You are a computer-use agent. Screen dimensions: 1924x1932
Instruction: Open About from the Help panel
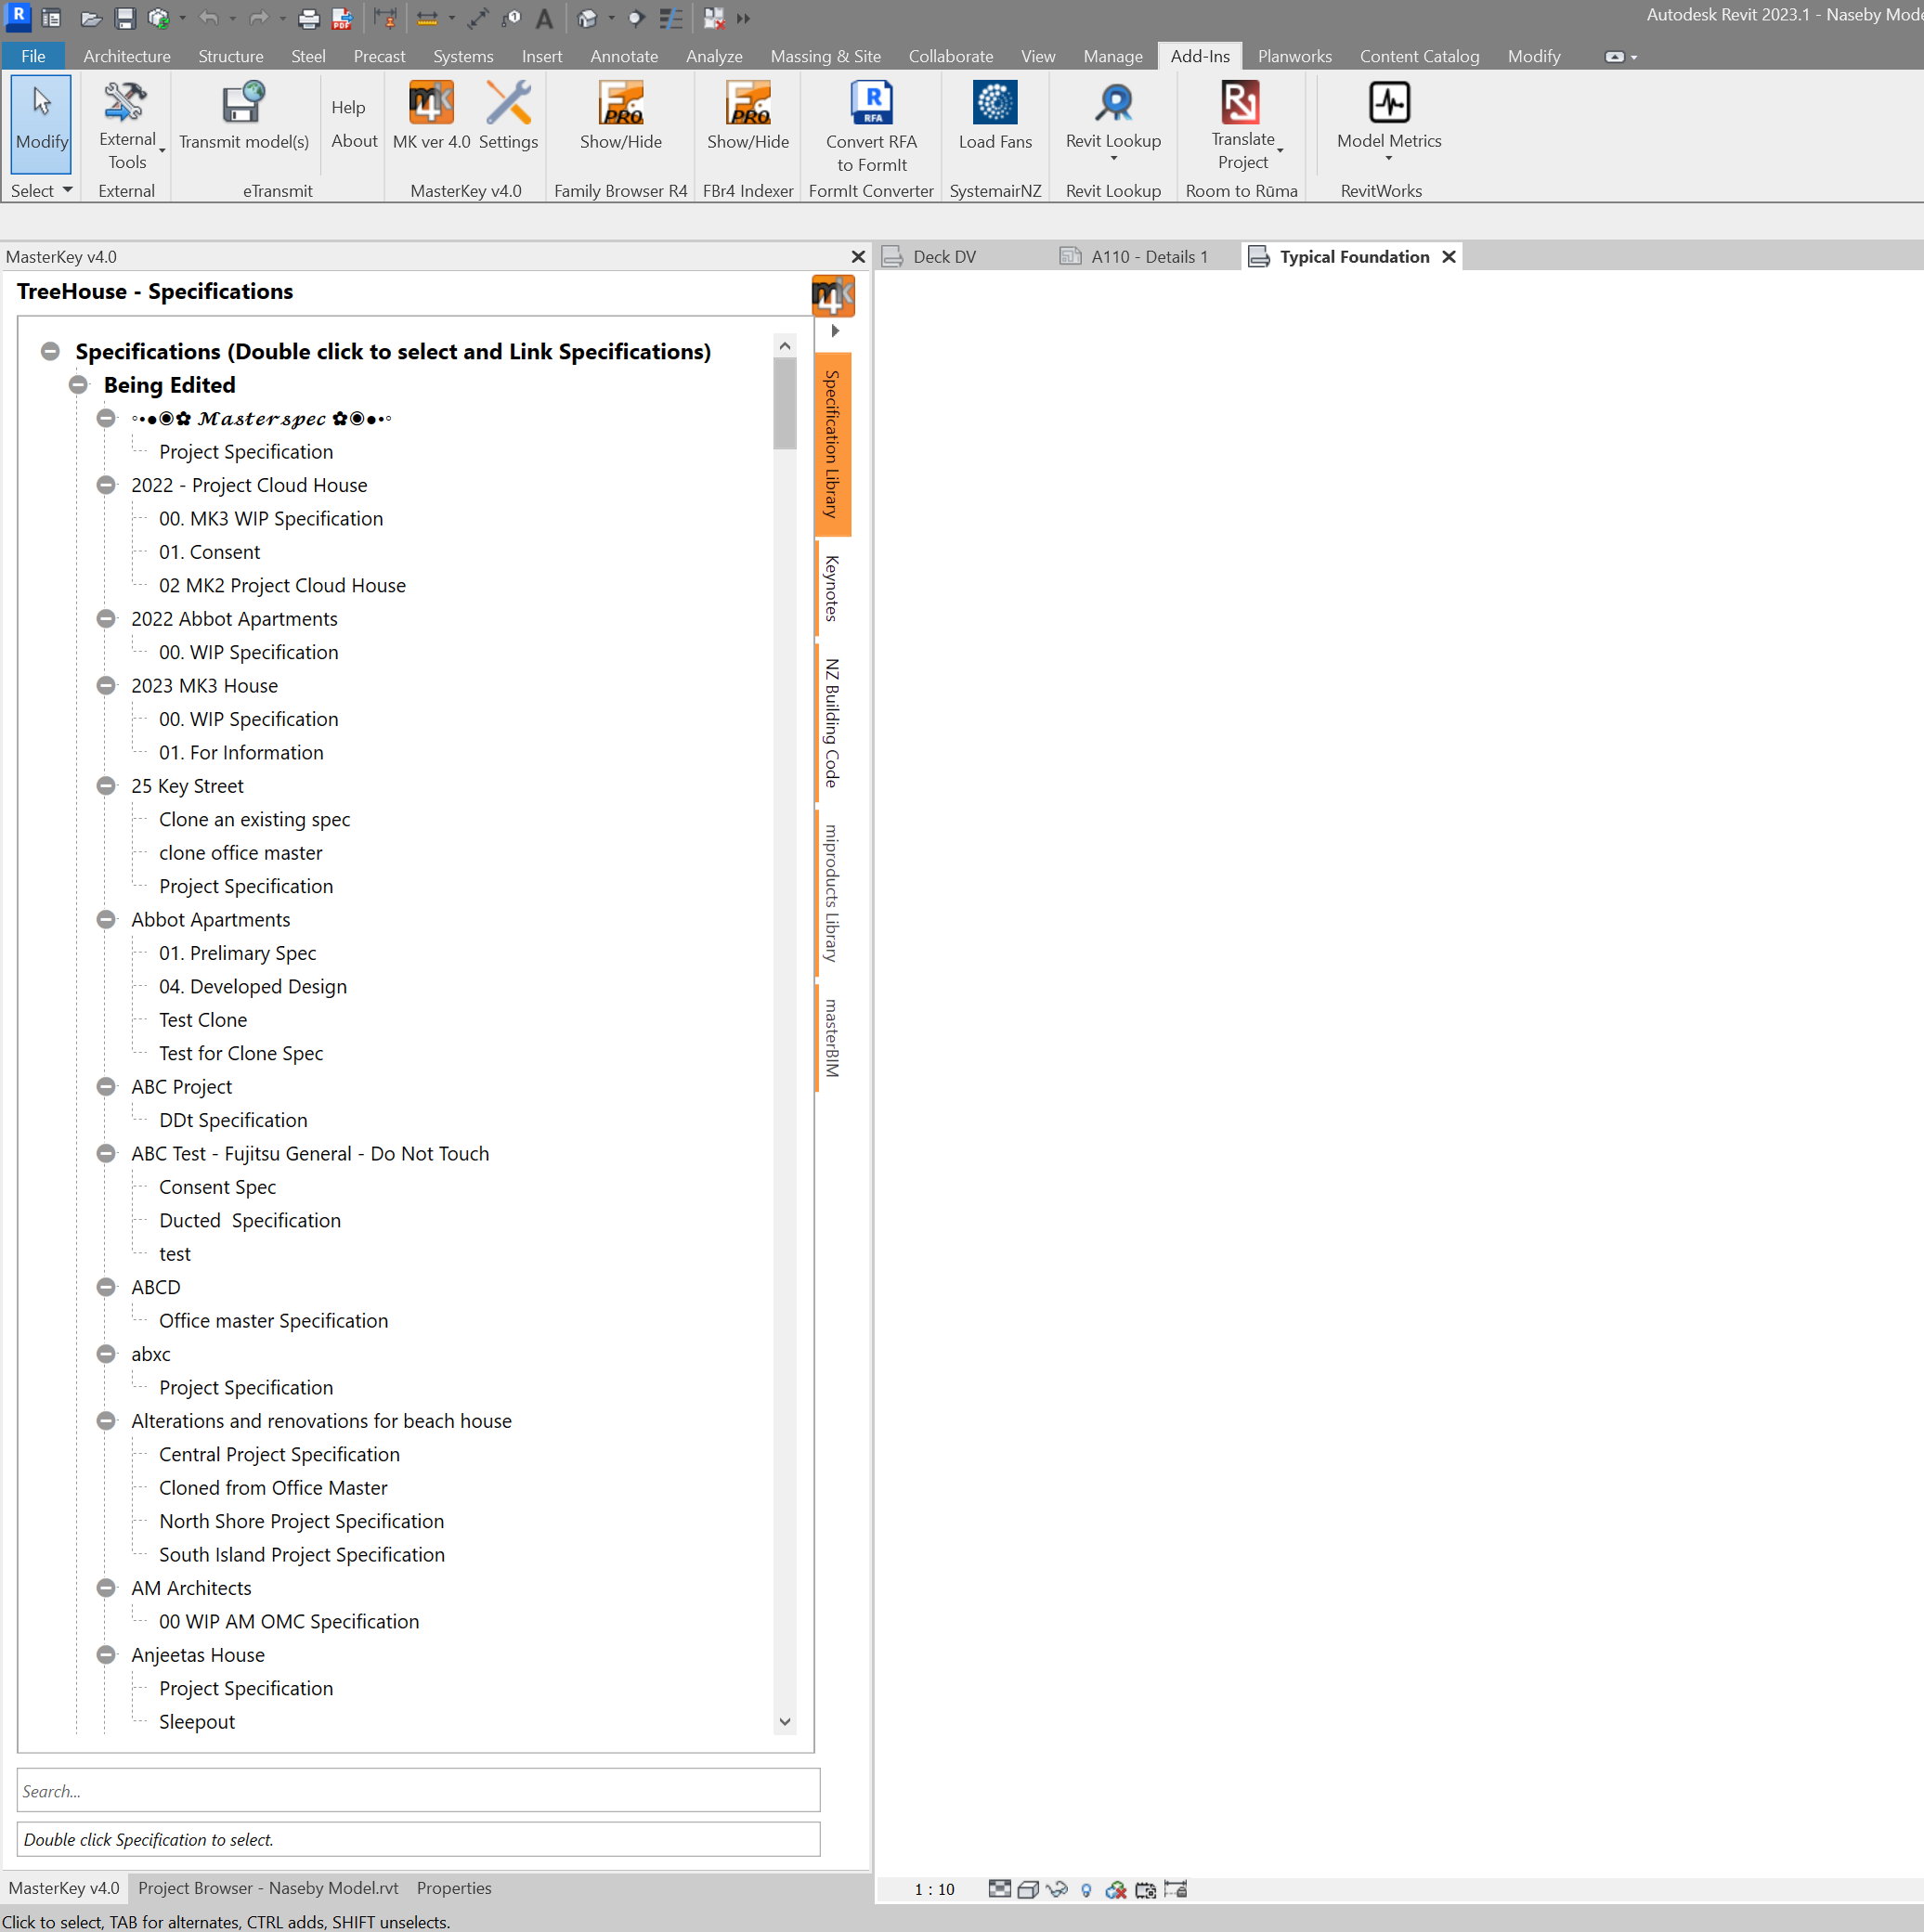[353, 140]
